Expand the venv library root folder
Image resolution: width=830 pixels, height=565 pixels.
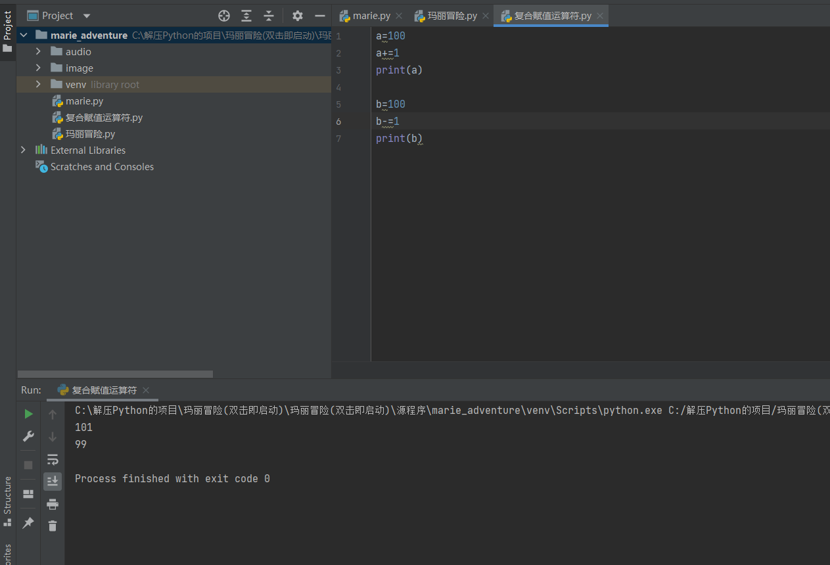[38, 84]
